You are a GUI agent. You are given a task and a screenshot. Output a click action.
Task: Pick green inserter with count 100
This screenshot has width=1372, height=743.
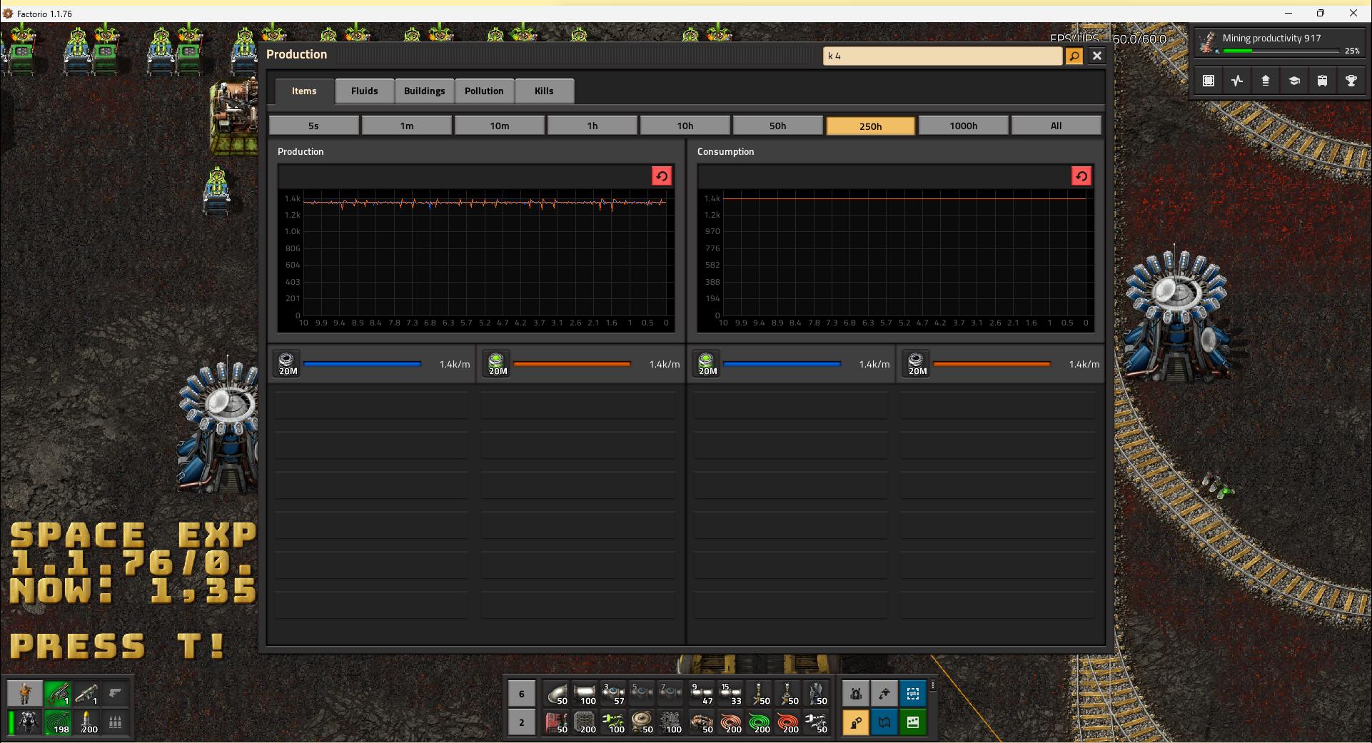click(x=613, y=722)
